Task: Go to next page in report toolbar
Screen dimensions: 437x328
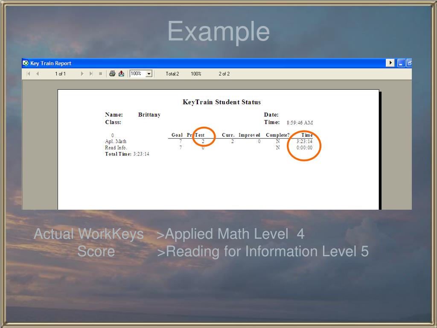Action: point(82,74)
